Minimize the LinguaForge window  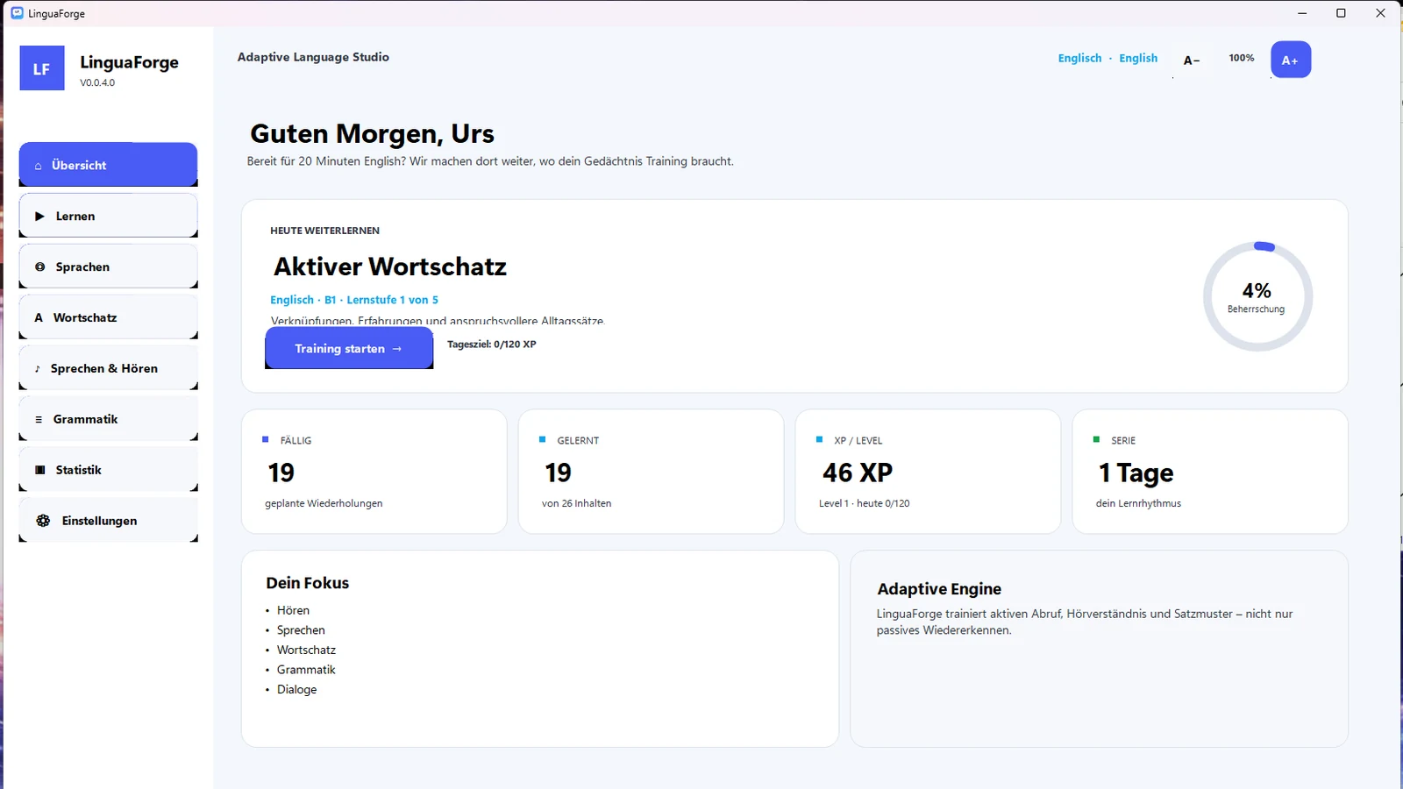(x=1302, y=13)
